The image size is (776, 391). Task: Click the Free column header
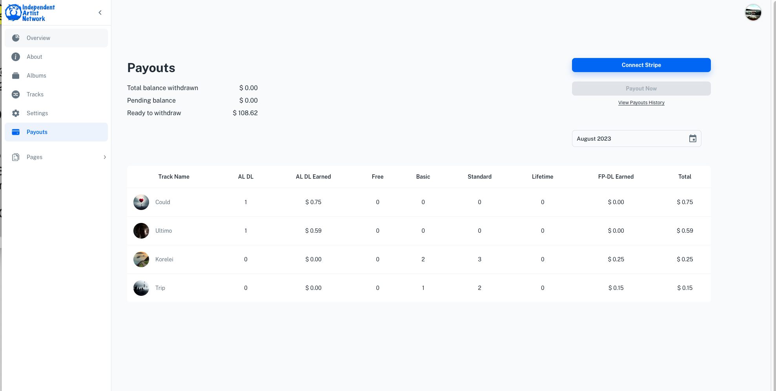pos(377,177)
